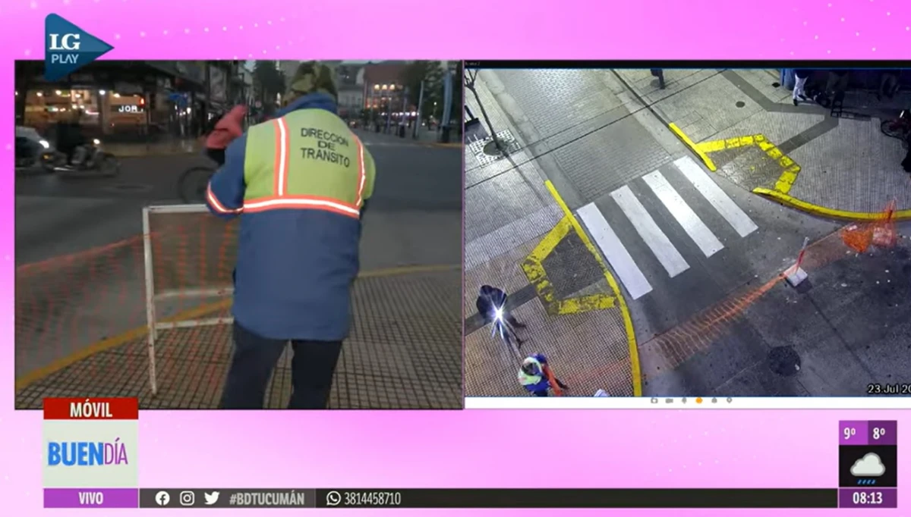The width and height of the screenshot is (911, 517).
Task: Select the VIVO live tab
Action: [x=90, y=499]
